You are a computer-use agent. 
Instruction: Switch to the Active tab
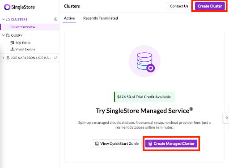69,18
